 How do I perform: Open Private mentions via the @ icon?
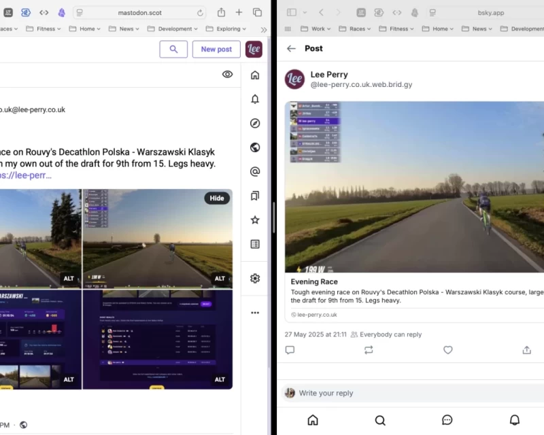coord(254,171)
